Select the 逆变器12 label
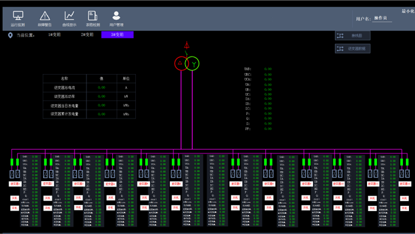Screen dimensions: 415x234 tap(405, 183)
